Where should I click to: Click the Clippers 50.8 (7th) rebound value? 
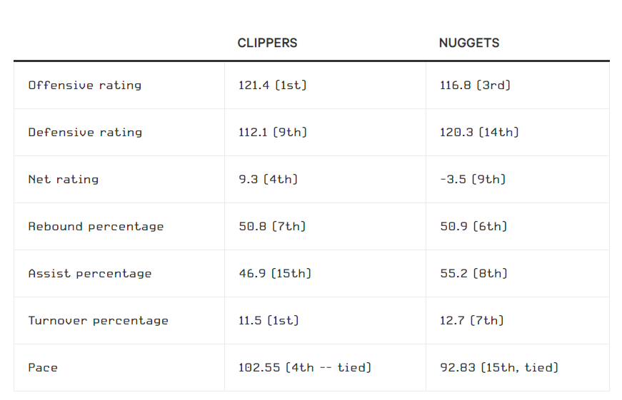272,227
